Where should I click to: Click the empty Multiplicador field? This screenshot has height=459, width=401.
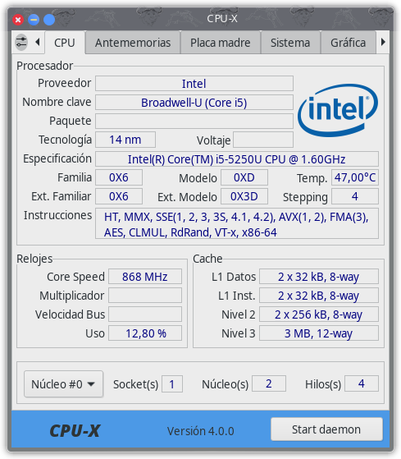145,296
